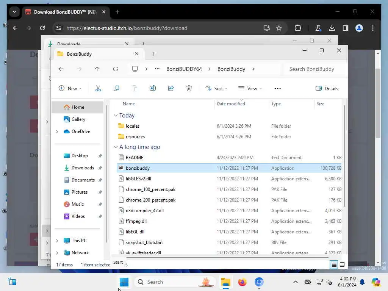Sort by Type column header
The height and width of the screenshot is (291, 388).
276,104
